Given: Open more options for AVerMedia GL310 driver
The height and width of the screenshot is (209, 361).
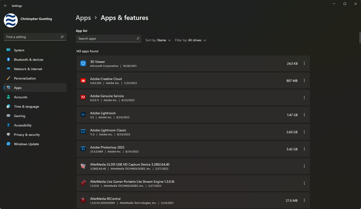Looking at the screenshot, I should (x=304, y=166).
